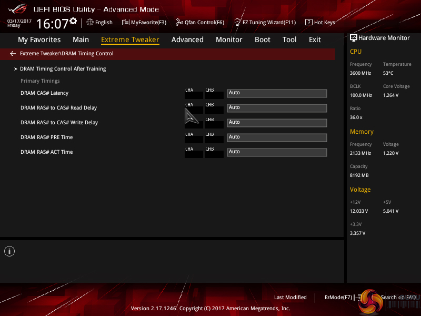Select the DRAM RAS# to CAS# Write Delay label
421x316 pixels.
(59, 123)
